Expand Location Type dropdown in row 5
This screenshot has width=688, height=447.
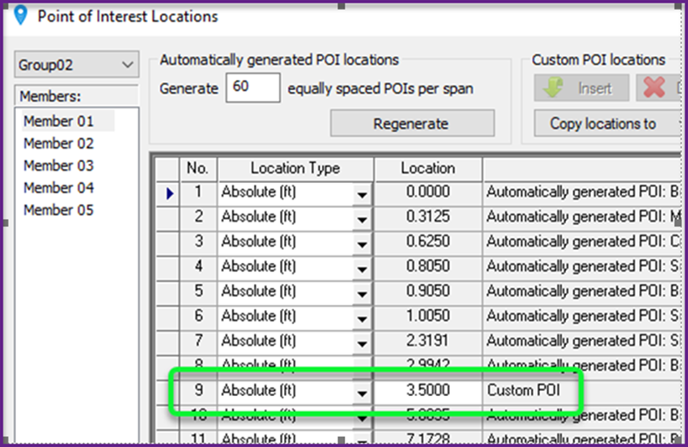[362, 292]
